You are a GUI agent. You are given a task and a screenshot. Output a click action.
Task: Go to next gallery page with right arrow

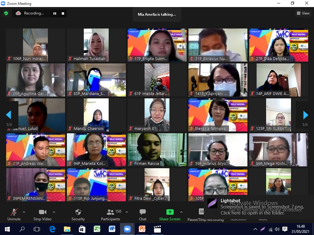(x=306, y=115)
